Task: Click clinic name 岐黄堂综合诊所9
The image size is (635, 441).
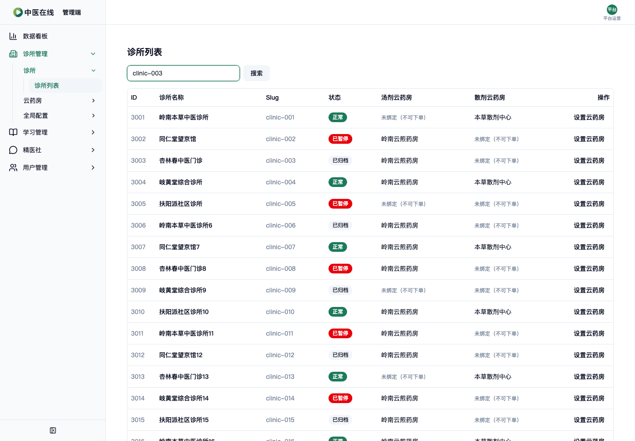Action: (183, 290)
